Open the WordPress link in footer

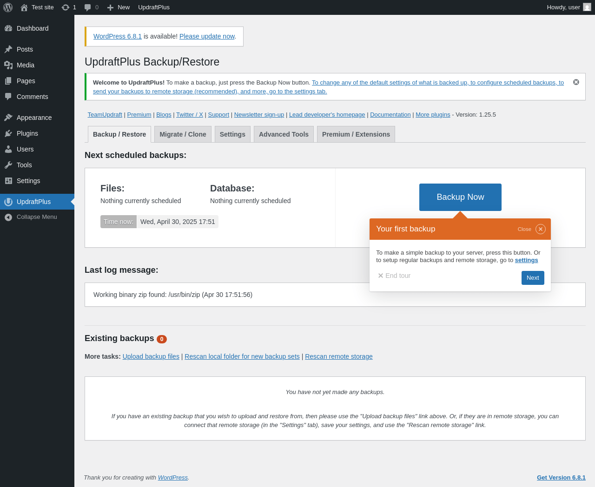pos(173,478)
